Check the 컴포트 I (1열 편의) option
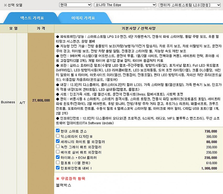Screen dimensions: 223x194 tap(58, 162)
